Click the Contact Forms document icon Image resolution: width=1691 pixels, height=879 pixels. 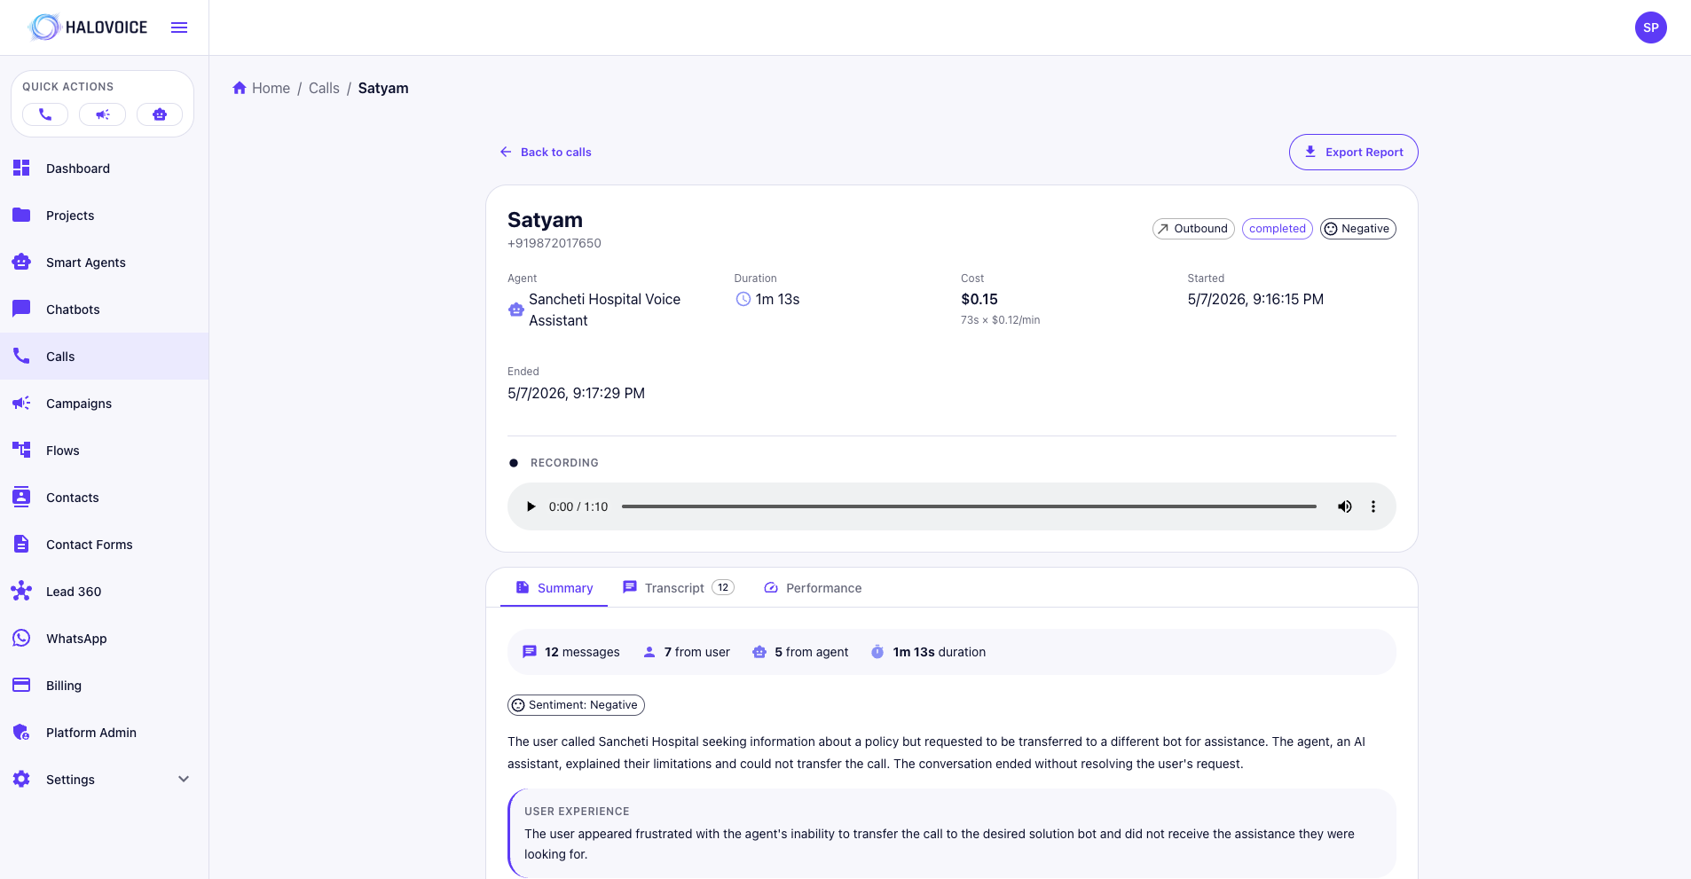point(21,544)
